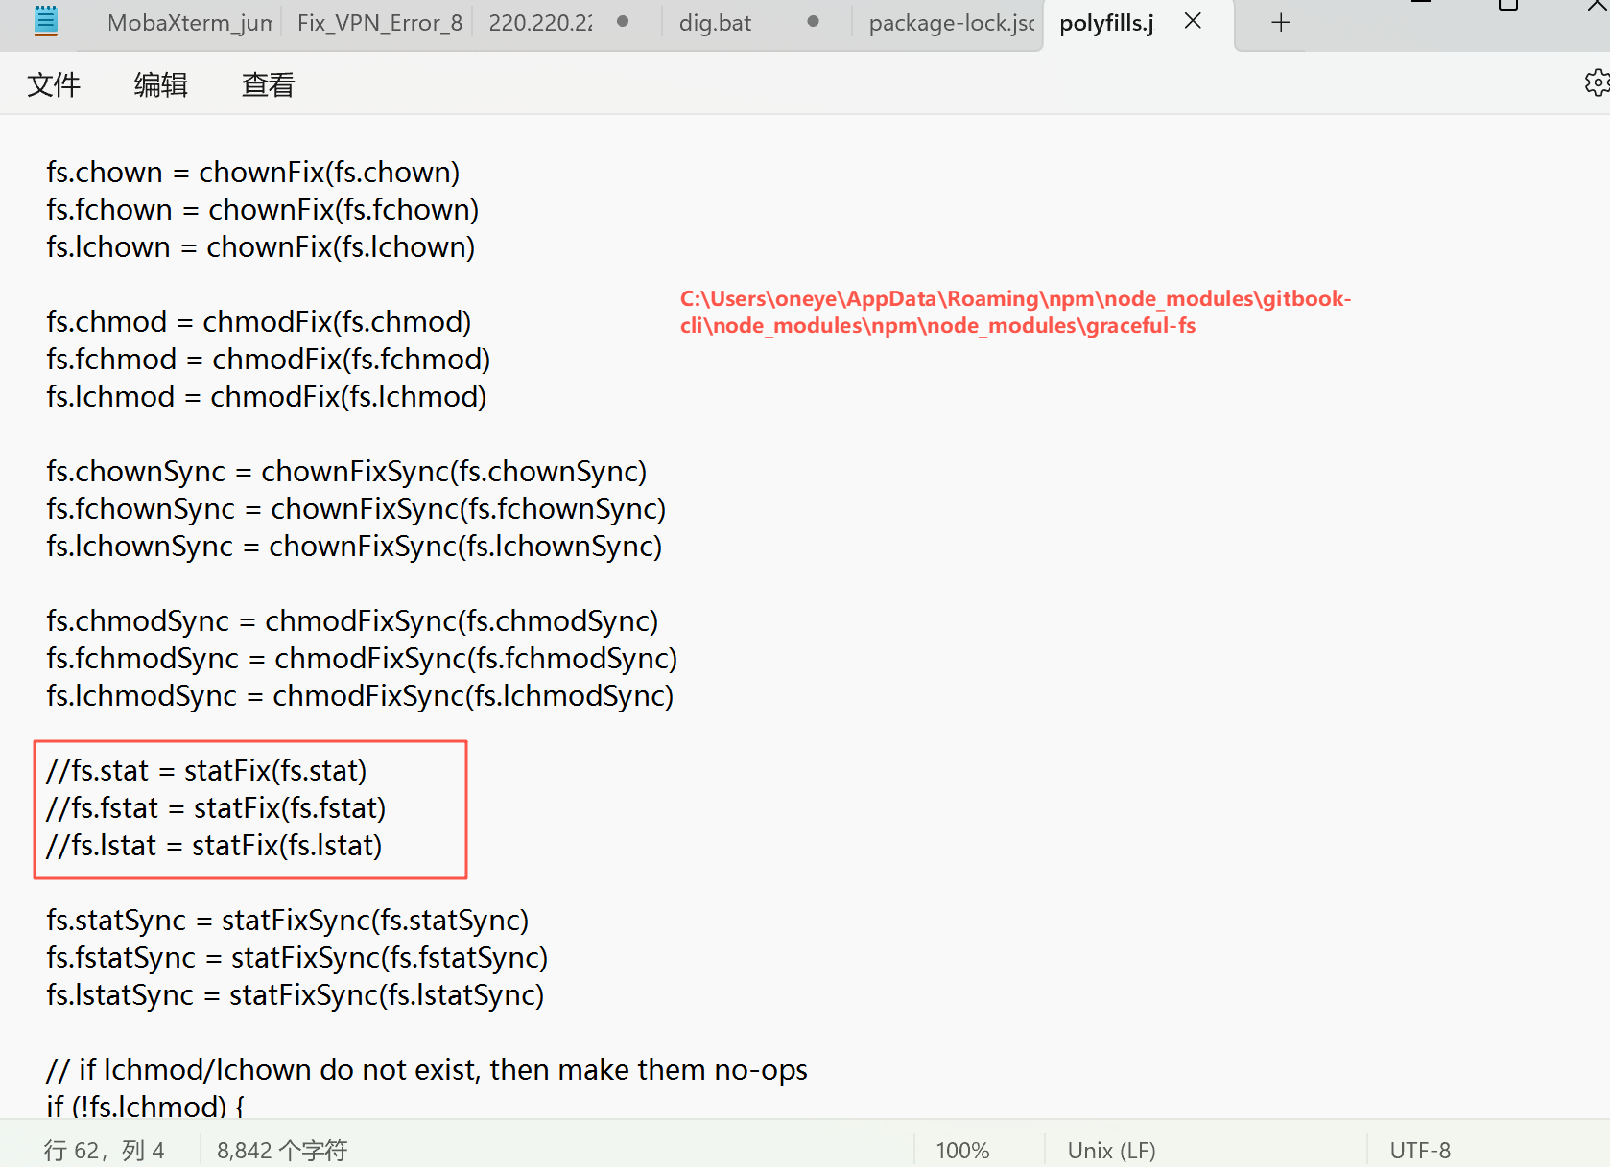Switch to the MobaXterm_jum tab

tap(190, 23)
